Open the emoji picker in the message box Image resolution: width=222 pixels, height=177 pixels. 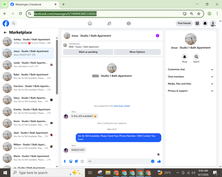(x=153, y=161)
